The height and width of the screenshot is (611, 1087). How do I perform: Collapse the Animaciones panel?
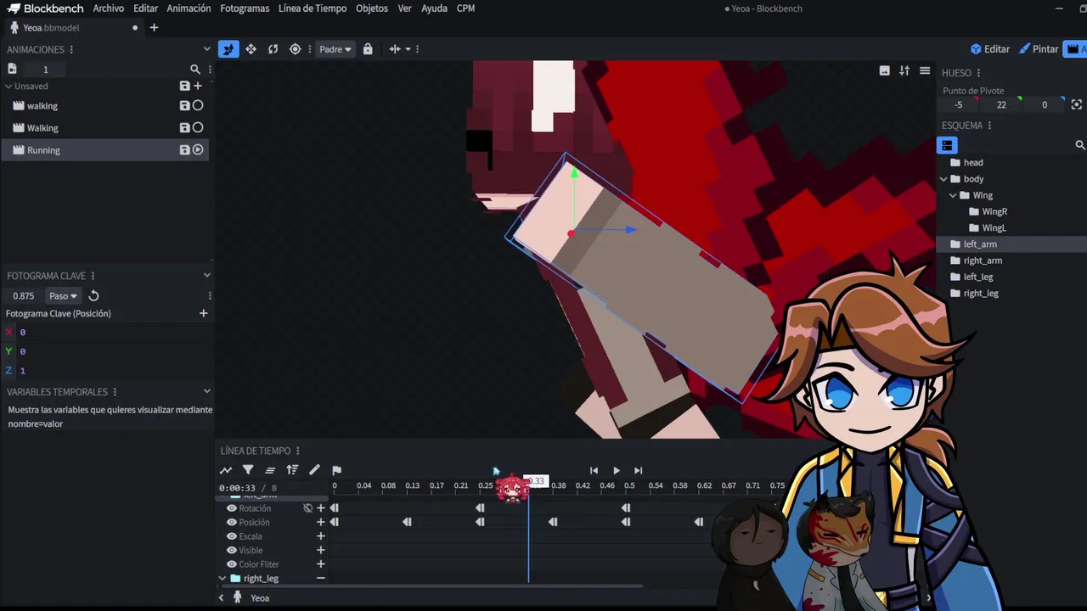click(206, 49)
